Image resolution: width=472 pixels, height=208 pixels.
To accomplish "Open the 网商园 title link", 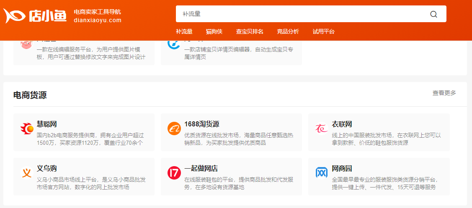I will coord(342,168).
